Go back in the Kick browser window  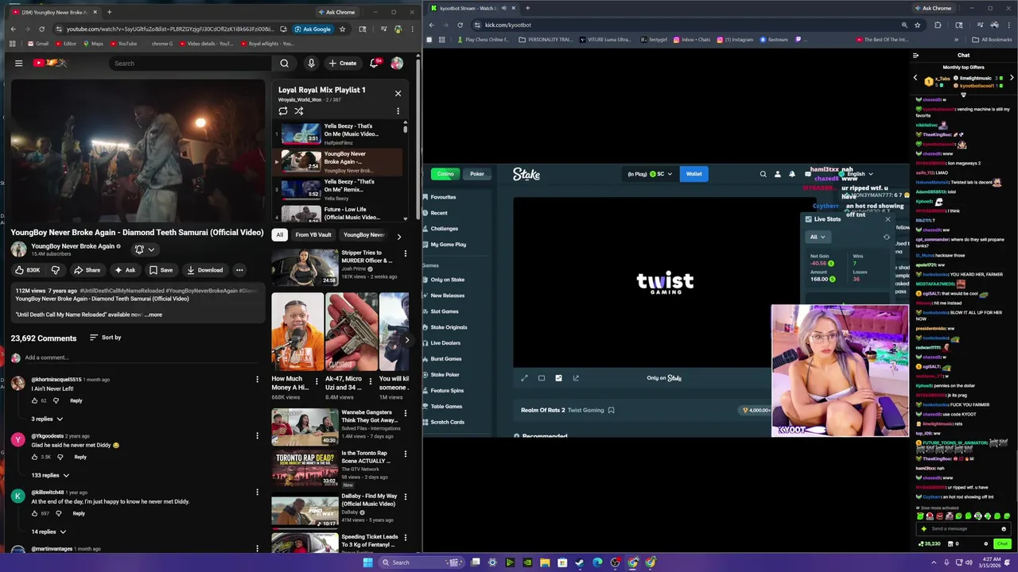tap(432, 25)
